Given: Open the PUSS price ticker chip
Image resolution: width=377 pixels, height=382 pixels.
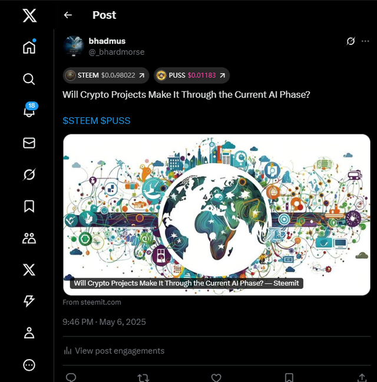Looking at the screenshot, I should tap(191, 75).
